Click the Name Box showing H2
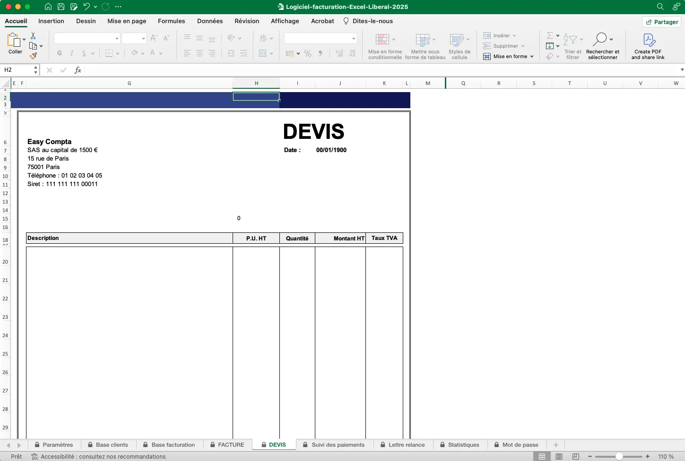Viewport: 685px width, 461px height. point(17,70)
